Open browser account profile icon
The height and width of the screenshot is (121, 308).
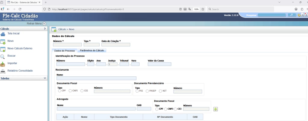[296, 9]
